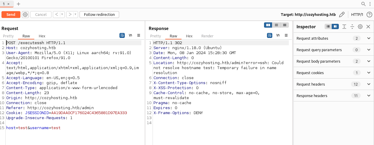The width and height of the screenshot is (374, 145).
Task: Open the three-dot tab options menu
Action: click(370, 4)
